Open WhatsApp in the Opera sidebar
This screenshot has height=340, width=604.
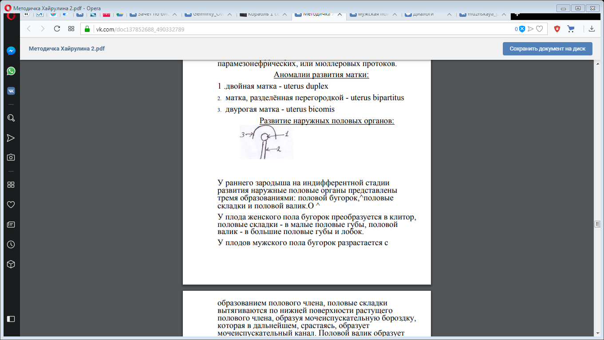11,71
